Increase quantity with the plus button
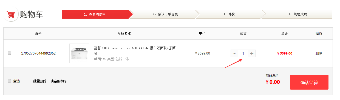Viewport: 340px width, 100px height. click(x=252, y=53)
